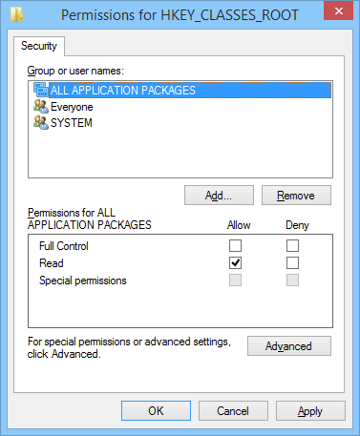Click the SYSTEM users icon
360x436 pixels.
[x=41, y=122]
